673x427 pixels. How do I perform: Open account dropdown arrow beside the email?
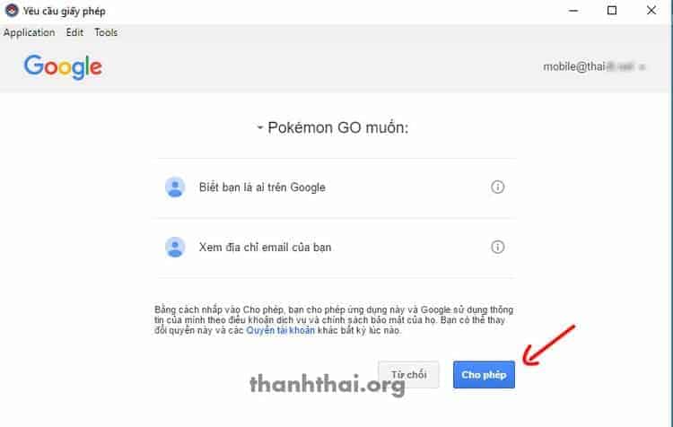[642, 67]
